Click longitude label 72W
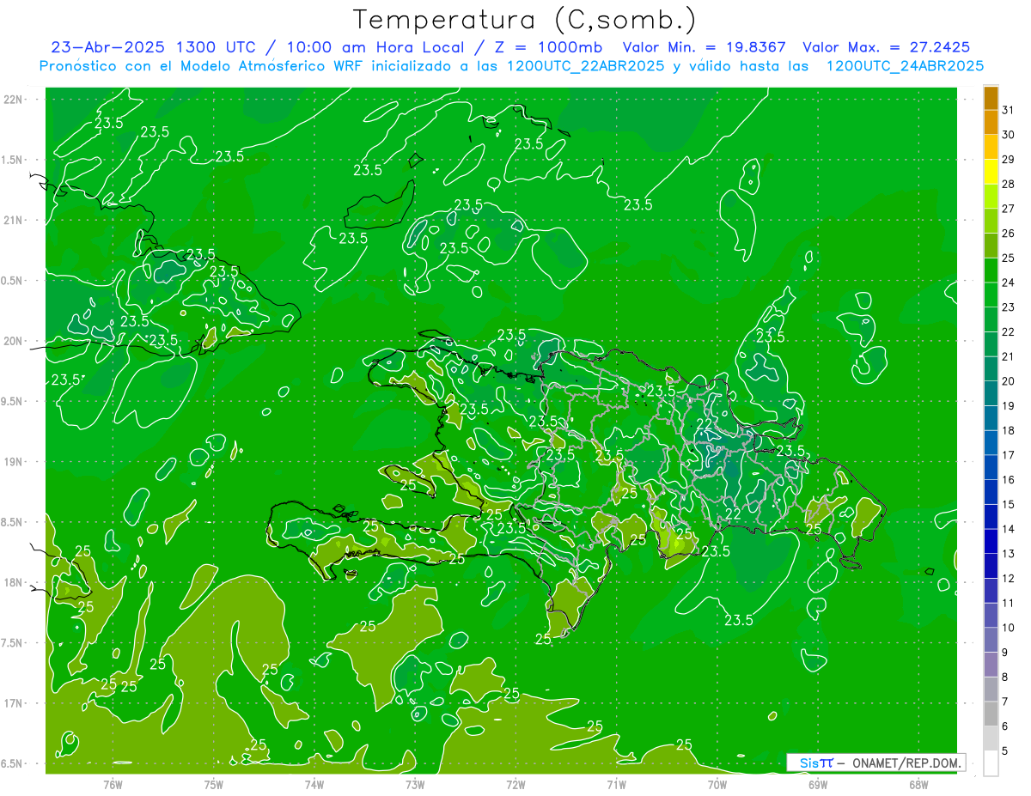 [x=516, y=784]
